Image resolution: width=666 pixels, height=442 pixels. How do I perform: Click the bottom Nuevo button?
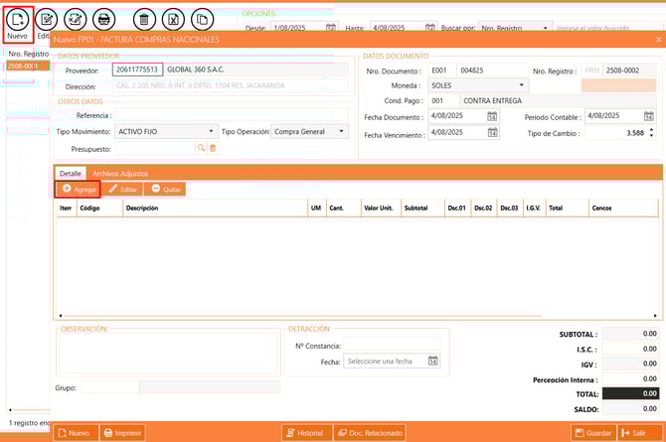(76, 433)
